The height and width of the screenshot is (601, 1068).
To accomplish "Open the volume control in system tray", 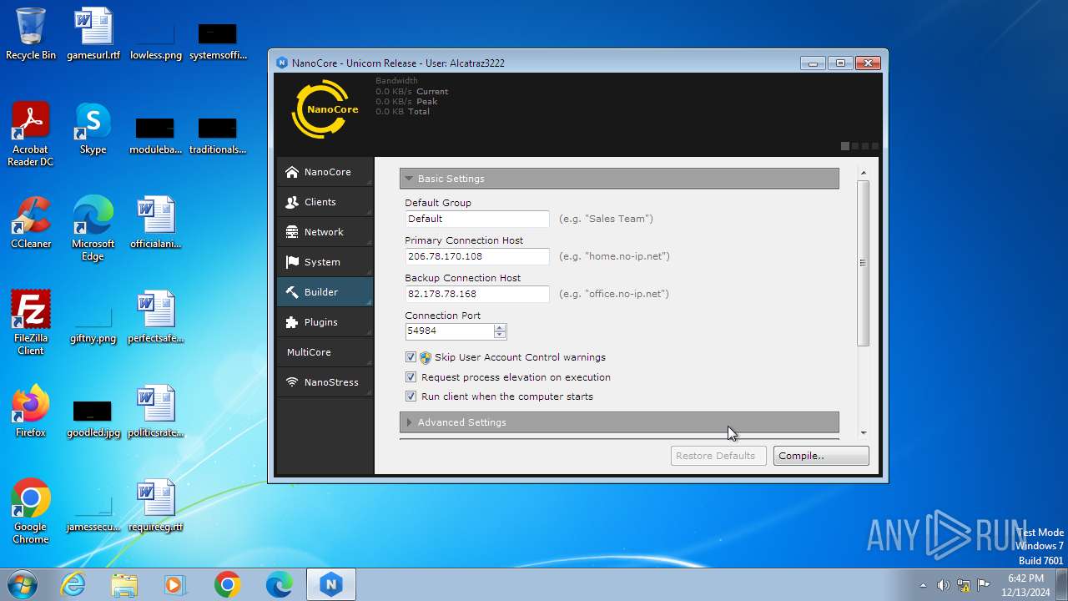I will click(943, 585).
